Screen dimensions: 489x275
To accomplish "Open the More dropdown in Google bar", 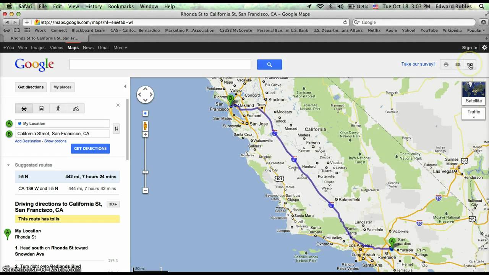I will tap(120, 48).
